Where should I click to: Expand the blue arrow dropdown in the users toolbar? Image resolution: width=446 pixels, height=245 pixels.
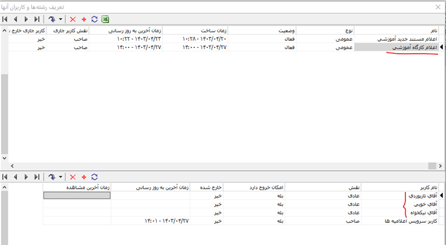coord(60,177)
